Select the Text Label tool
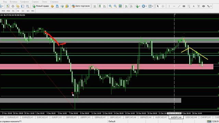 pyautogui.click(x=198, y=6)
